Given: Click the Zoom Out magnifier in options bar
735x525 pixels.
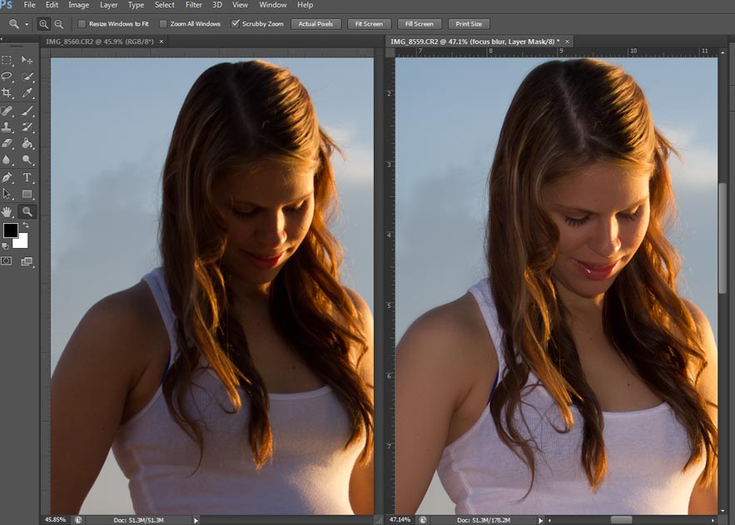Looking at the screenshot, I should (58, 24).
